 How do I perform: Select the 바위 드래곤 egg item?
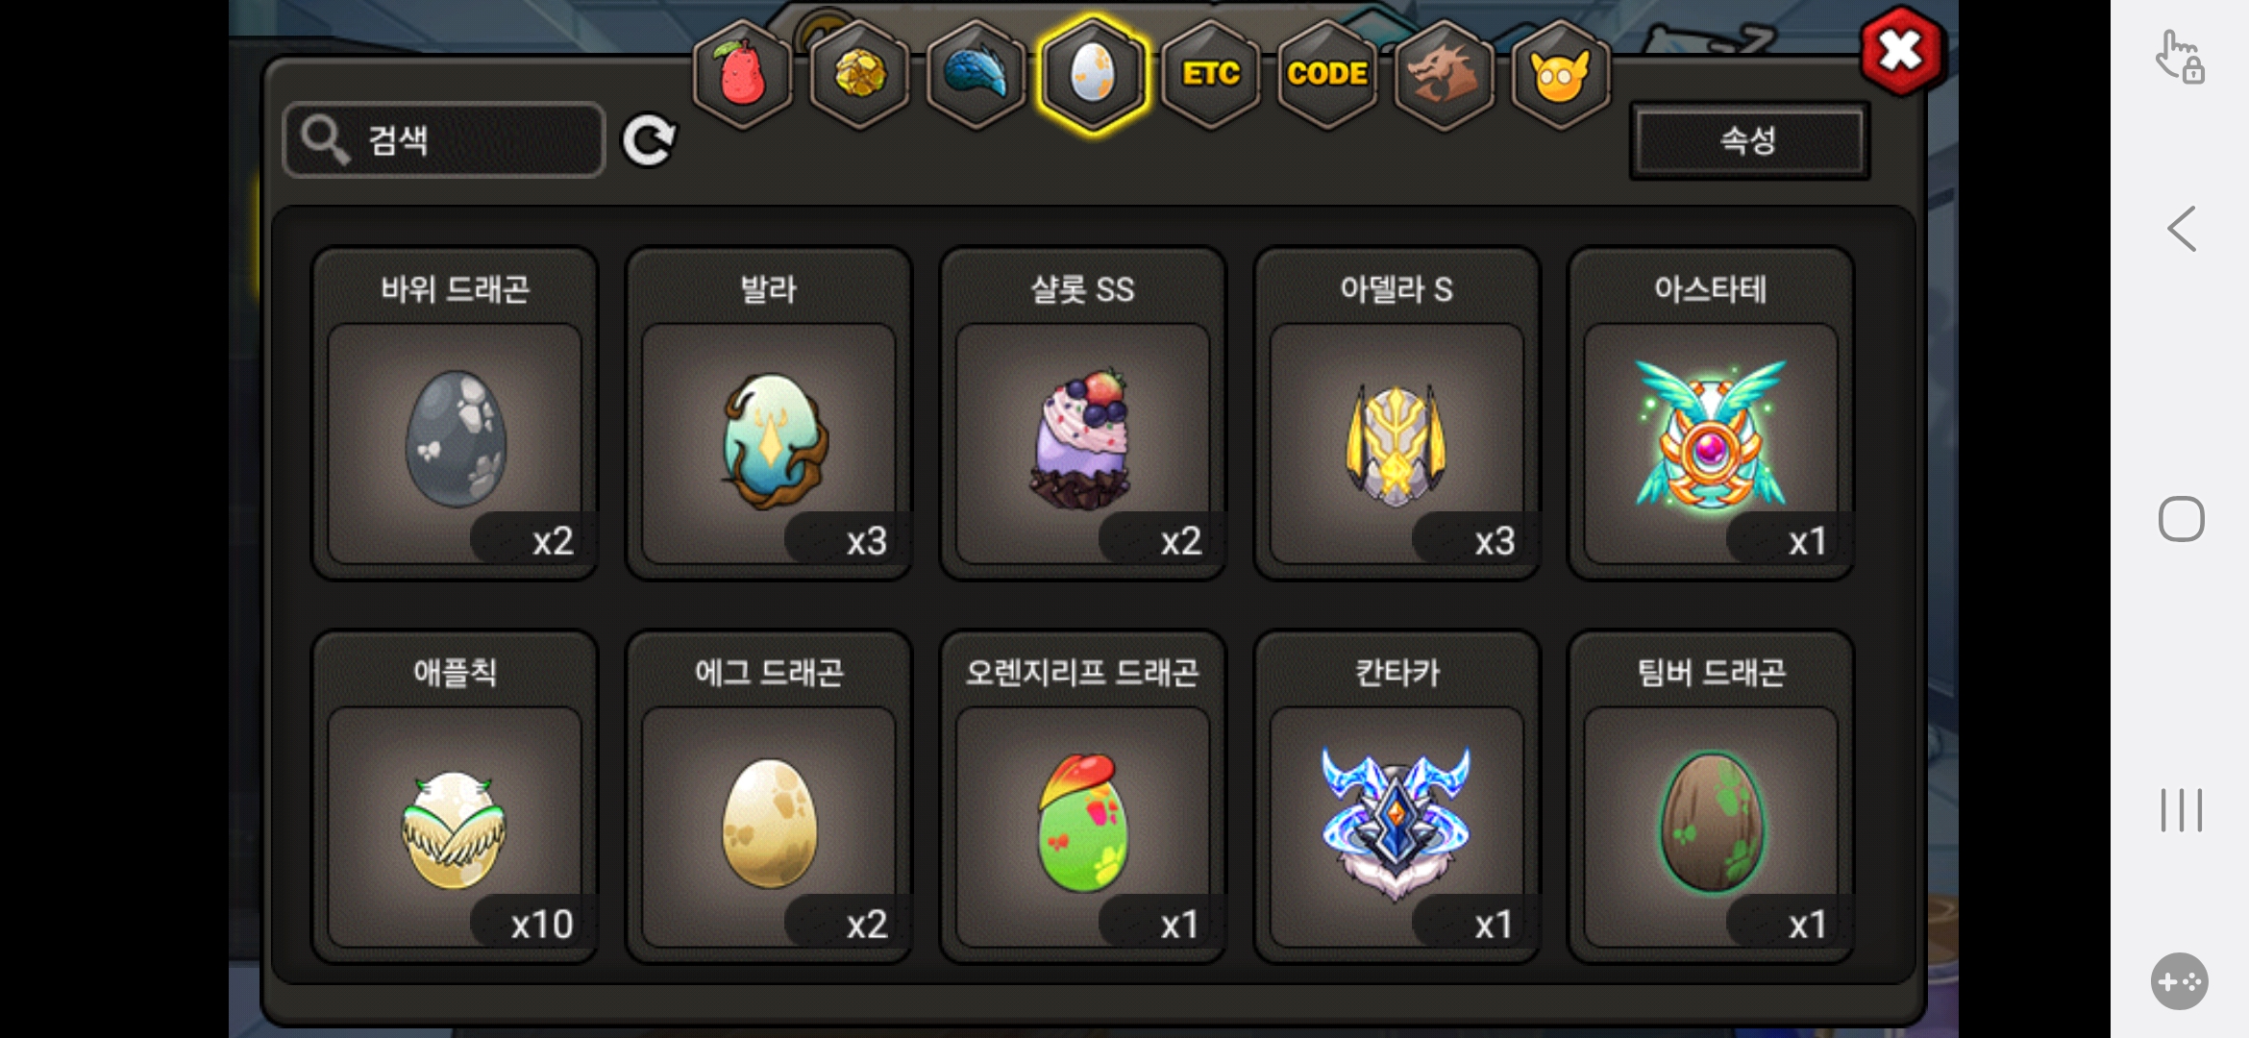point(456,413)
